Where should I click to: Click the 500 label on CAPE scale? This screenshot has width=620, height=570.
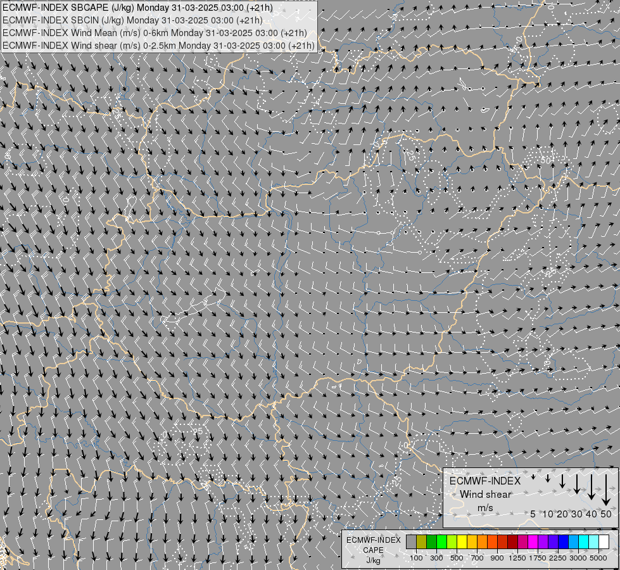pyautogui.click(x=457, y=558)
